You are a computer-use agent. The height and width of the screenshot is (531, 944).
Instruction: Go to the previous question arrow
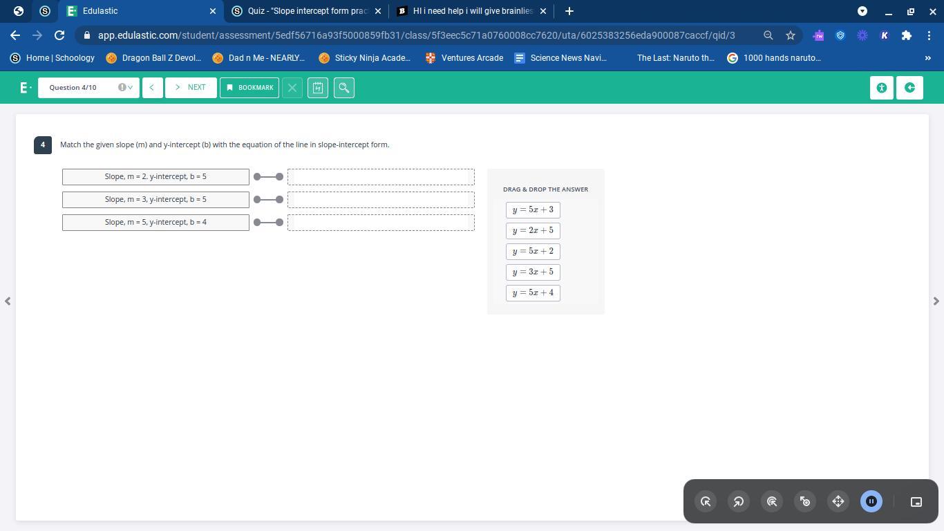152,88
